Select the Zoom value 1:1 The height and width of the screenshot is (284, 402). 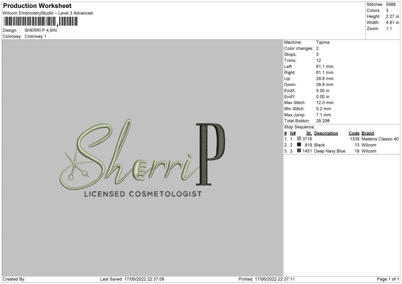tap(389, 29)
